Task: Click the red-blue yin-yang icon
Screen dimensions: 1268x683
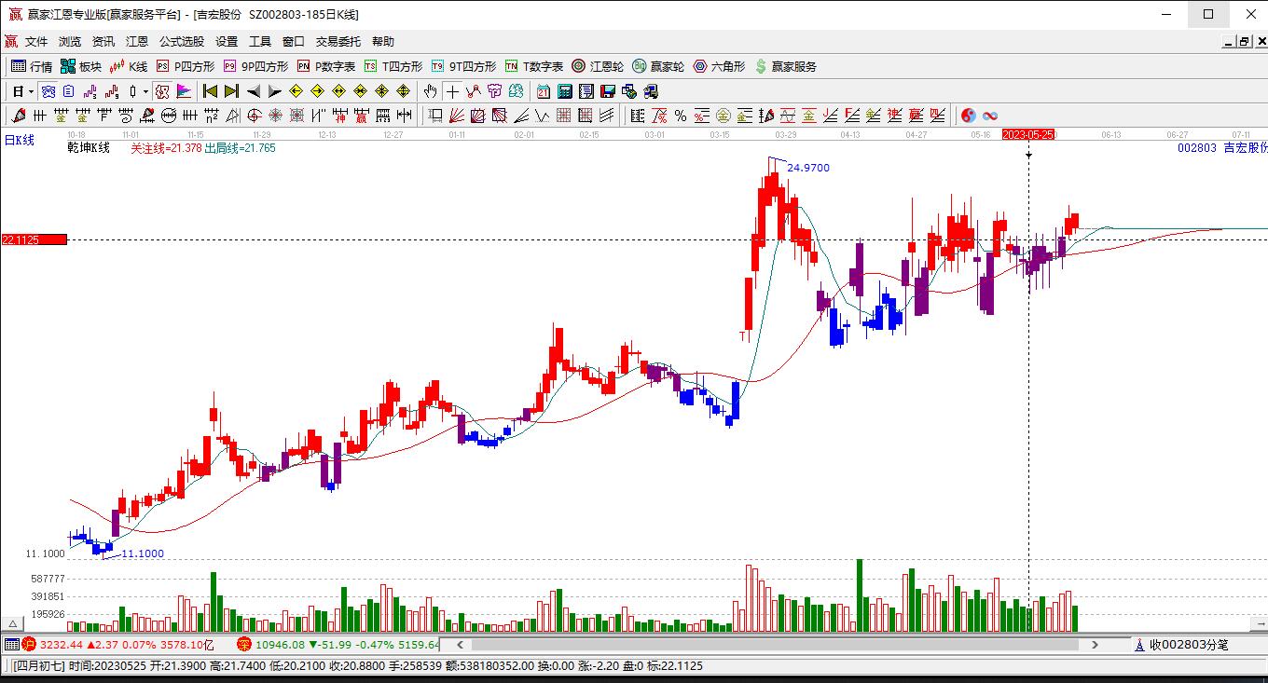Action: [969, 116]
